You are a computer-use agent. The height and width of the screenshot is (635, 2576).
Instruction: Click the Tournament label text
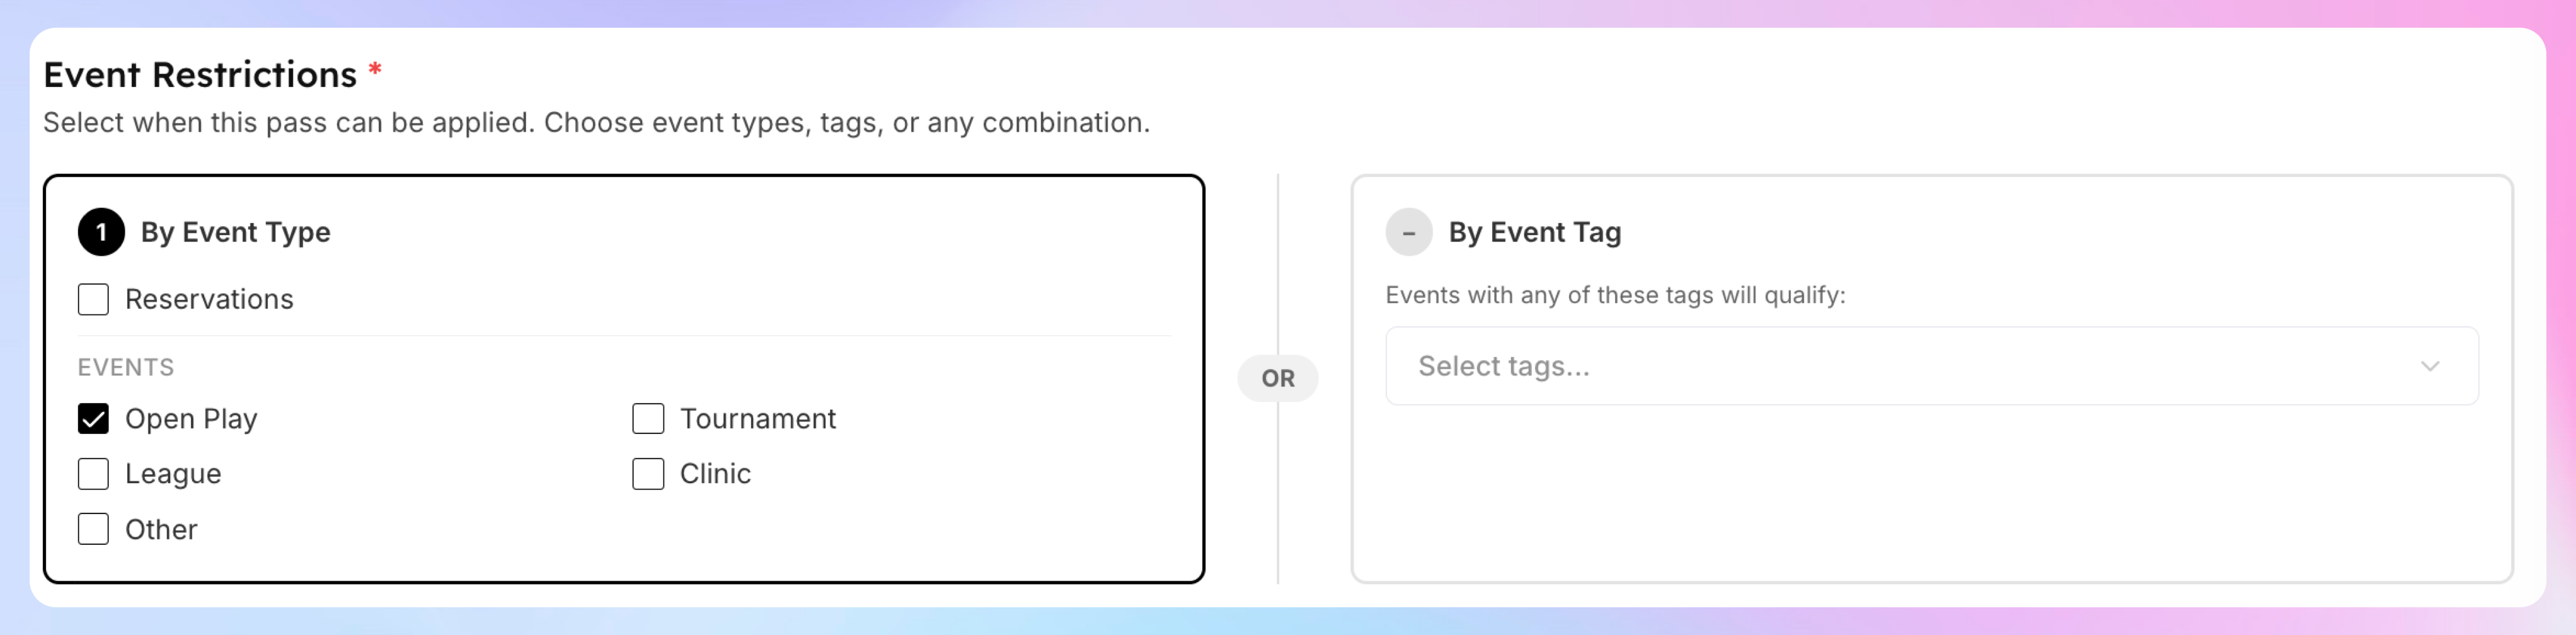pos(758,418)
